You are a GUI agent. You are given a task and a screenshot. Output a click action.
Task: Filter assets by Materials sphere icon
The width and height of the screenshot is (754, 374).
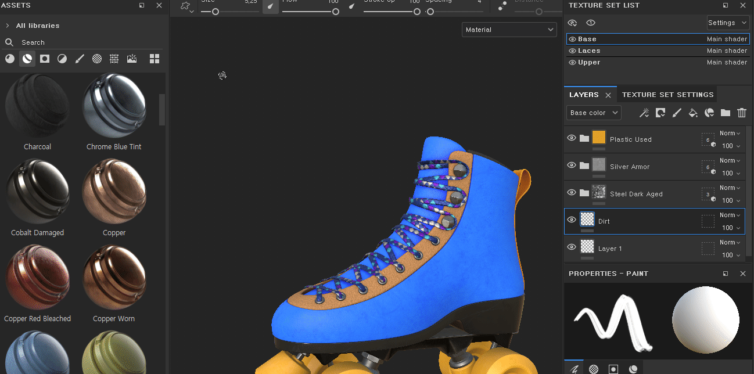[x=10, y=59]
